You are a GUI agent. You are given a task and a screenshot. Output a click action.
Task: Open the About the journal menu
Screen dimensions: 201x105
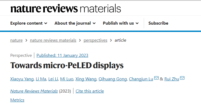coord(75,23)
